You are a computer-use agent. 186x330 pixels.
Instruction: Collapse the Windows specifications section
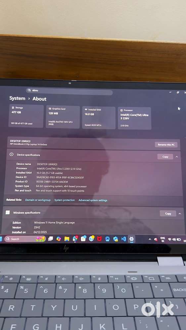[180, 214]
